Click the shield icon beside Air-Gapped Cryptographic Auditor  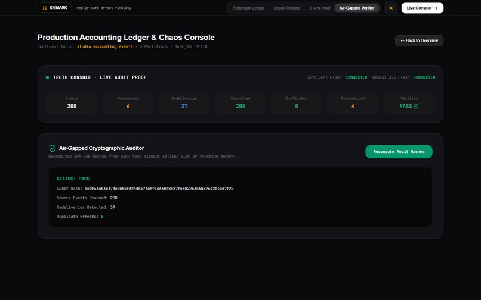coord(53,148)
